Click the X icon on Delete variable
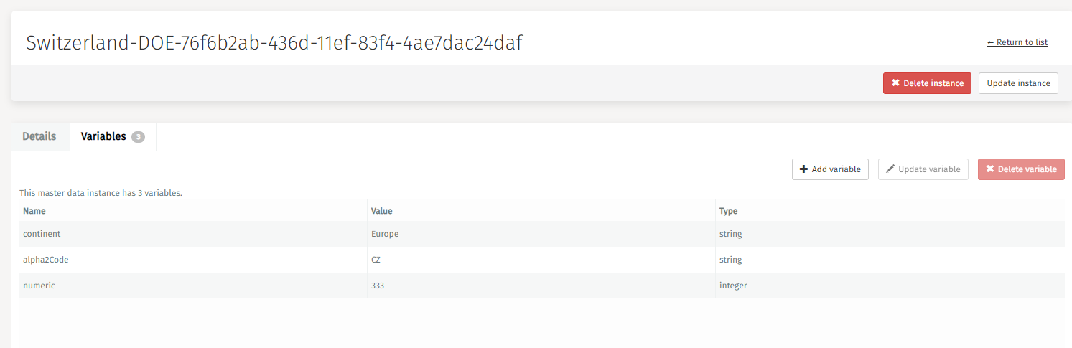The image size is (1072, 348). click(990, 169)
